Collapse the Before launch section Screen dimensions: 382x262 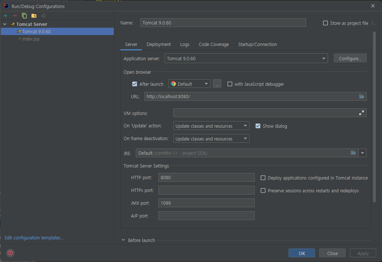pos(123,240)
